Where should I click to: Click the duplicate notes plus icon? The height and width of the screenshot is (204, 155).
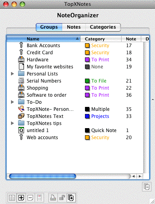pyautogui.click(x=71, y=198)
